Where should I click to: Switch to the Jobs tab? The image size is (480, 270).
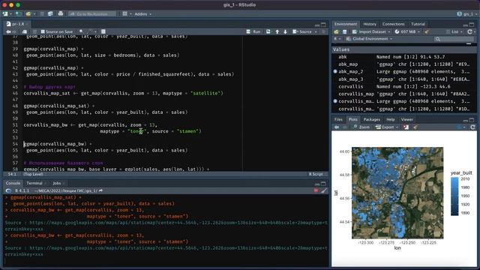[57, 183]
